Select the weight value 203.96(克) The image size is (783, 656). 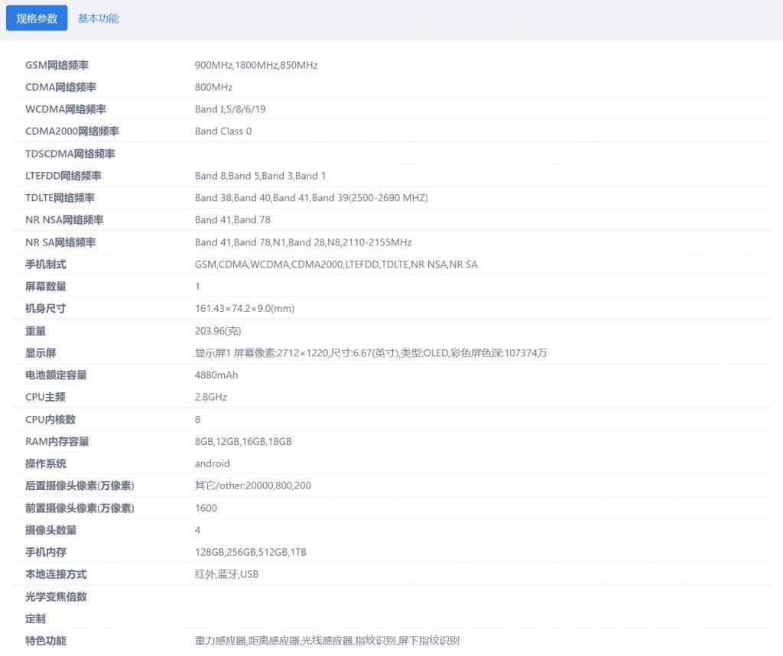(216, 330)
